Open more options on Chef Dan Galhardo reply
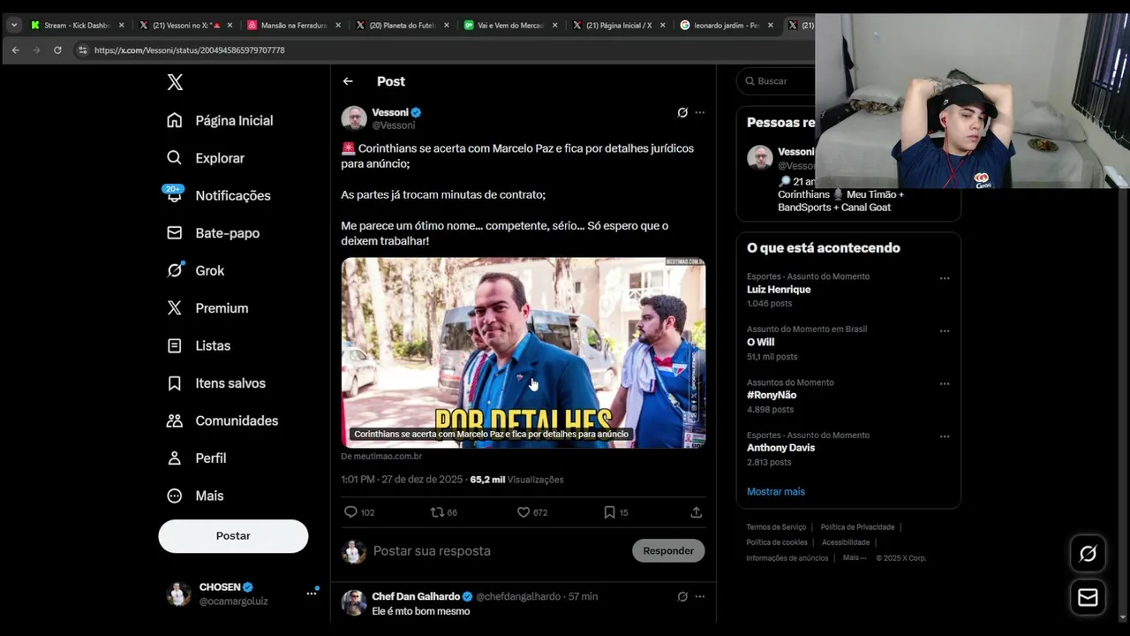 (x=700, y=596)
